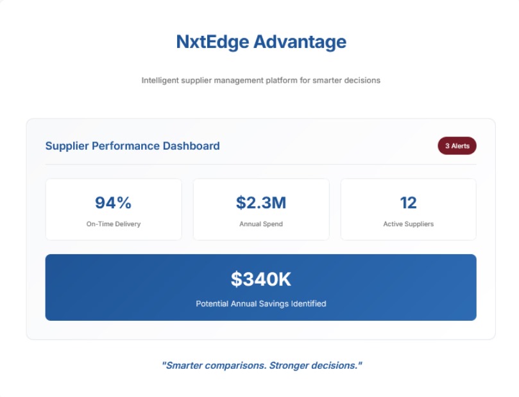
Task: Select Potential Annual Savings Identified text
Action: [260, 304]
